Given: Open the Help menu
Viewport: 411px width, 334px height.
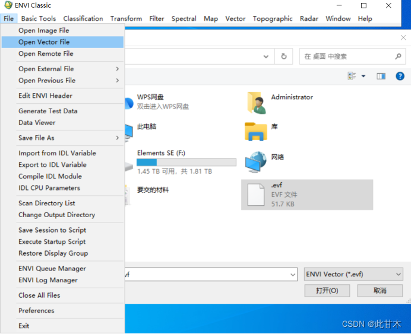Looking at the screenshot, I should (x=365, y=18).
